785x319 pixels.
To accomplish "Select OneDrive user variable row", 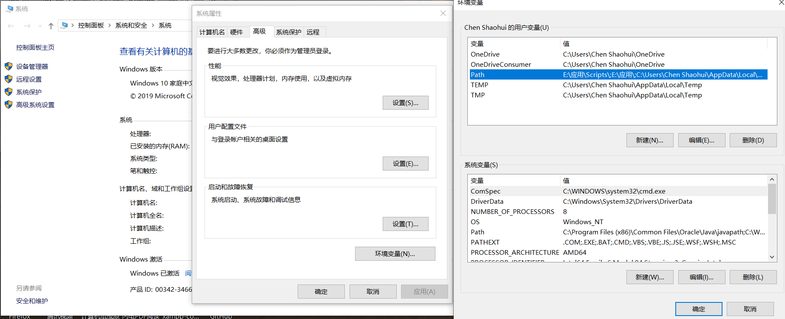I will 619,54.
